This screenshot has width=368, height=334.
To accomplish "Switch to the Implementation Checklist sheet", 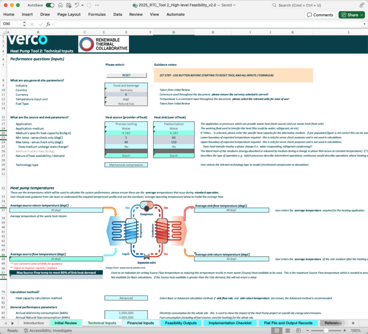I will 230,323.
